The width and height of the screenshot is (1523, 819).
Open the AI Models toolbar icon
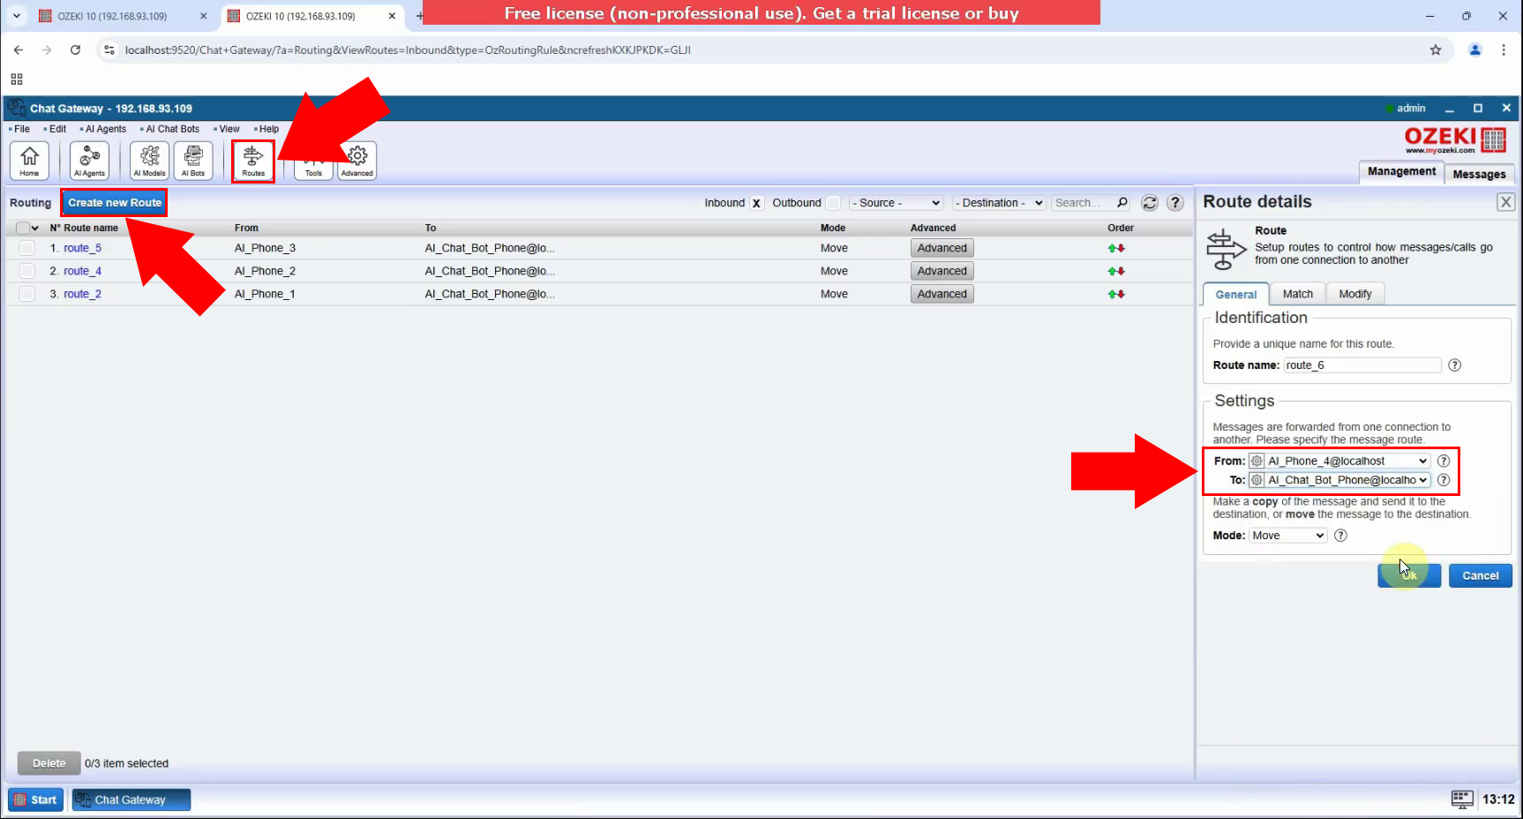click(149, 161)
